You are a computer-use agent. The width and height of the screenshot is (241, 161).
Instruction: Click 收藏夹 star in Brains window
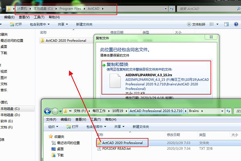coord(51,137)
